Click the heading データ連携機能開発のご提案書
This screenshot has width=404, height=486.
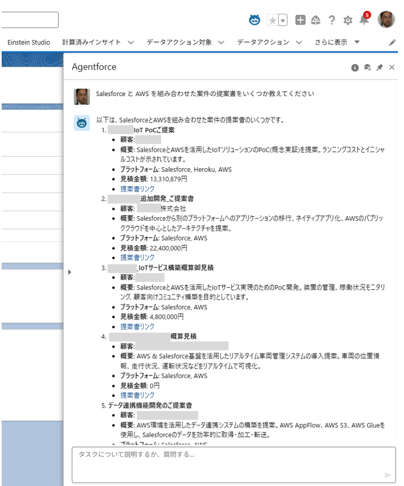(150, 405)
